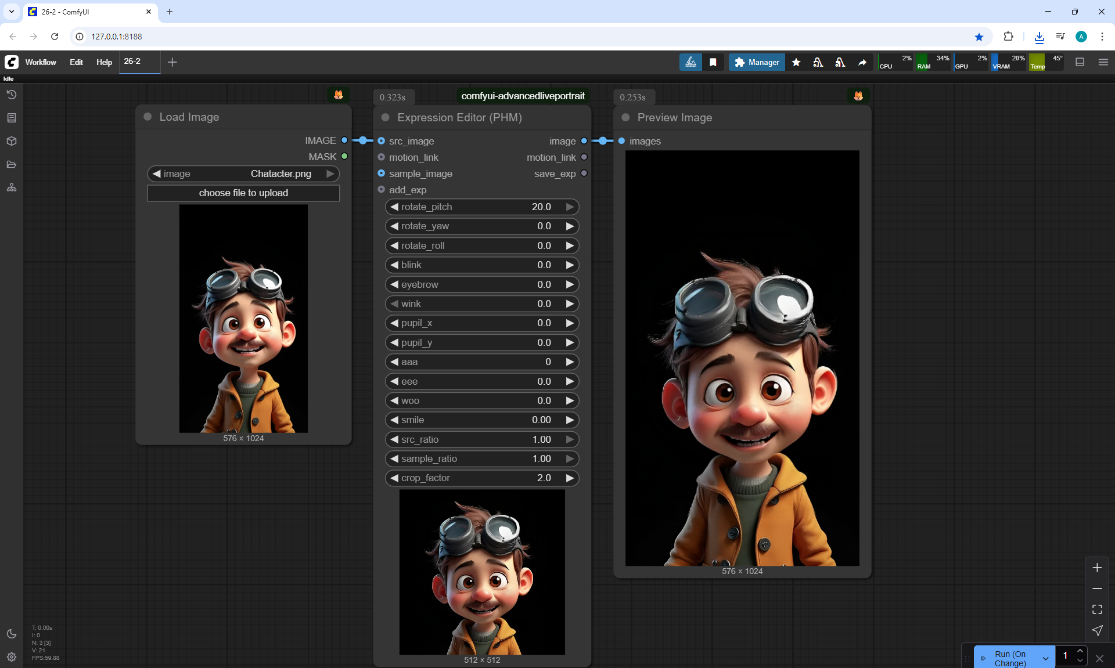Open the workflows folder sidebar icon
The image size is (1115, 668).
[12, 164]
